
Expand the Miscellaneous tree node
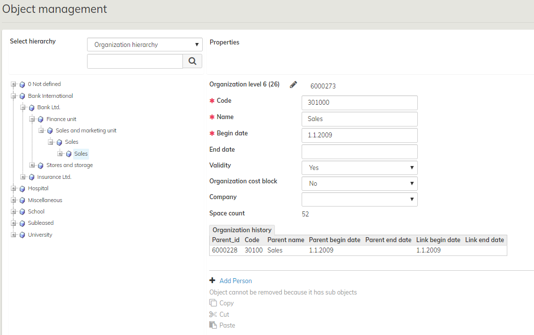[13, 200]
